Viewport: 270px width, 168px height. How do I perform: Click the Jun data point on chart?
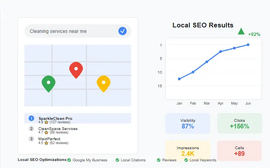pyautogui.click(x=248, y=45)
